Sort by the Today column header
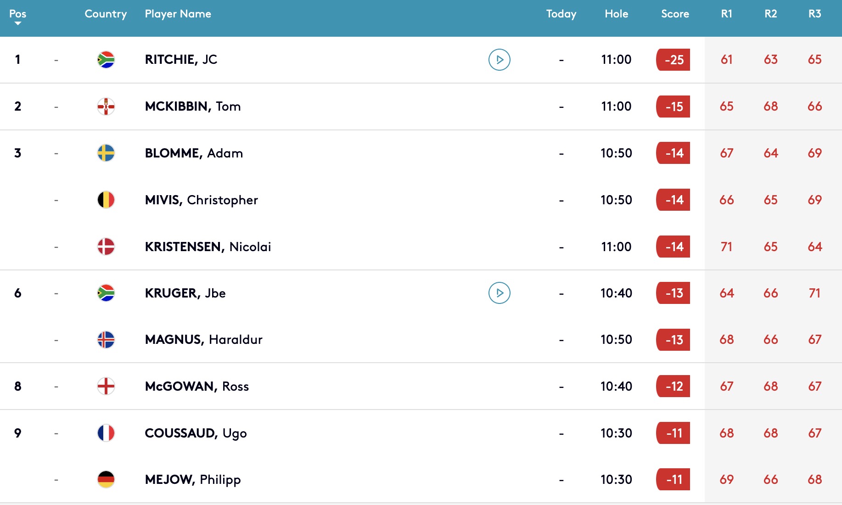Image resolution: width=842 pixels, height=505 pixels. tap(561, 14)
